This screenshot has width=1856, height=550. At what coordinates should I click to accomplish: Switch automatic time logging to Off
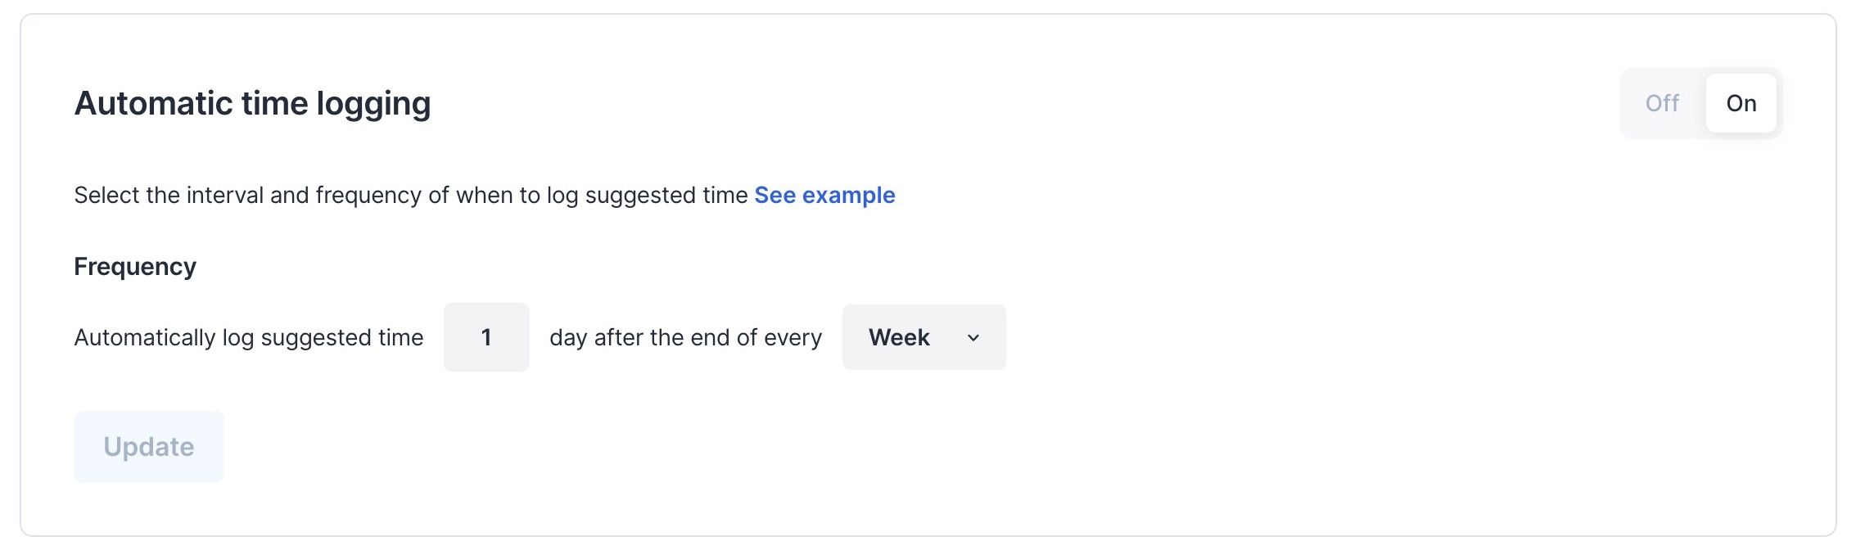point(1662,103)
